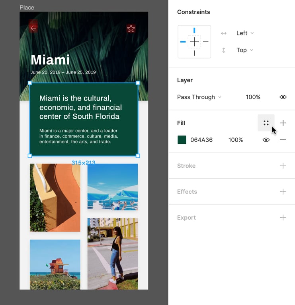Select the Miami title text
The image size is (295, 305).
pos(50,60)
